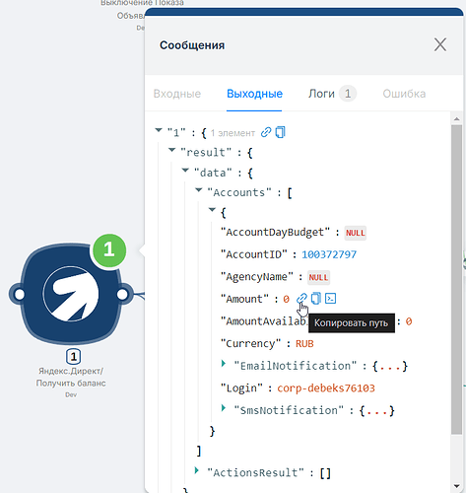
Task: Collapse the "result" object
Action: tap(171, 151)
